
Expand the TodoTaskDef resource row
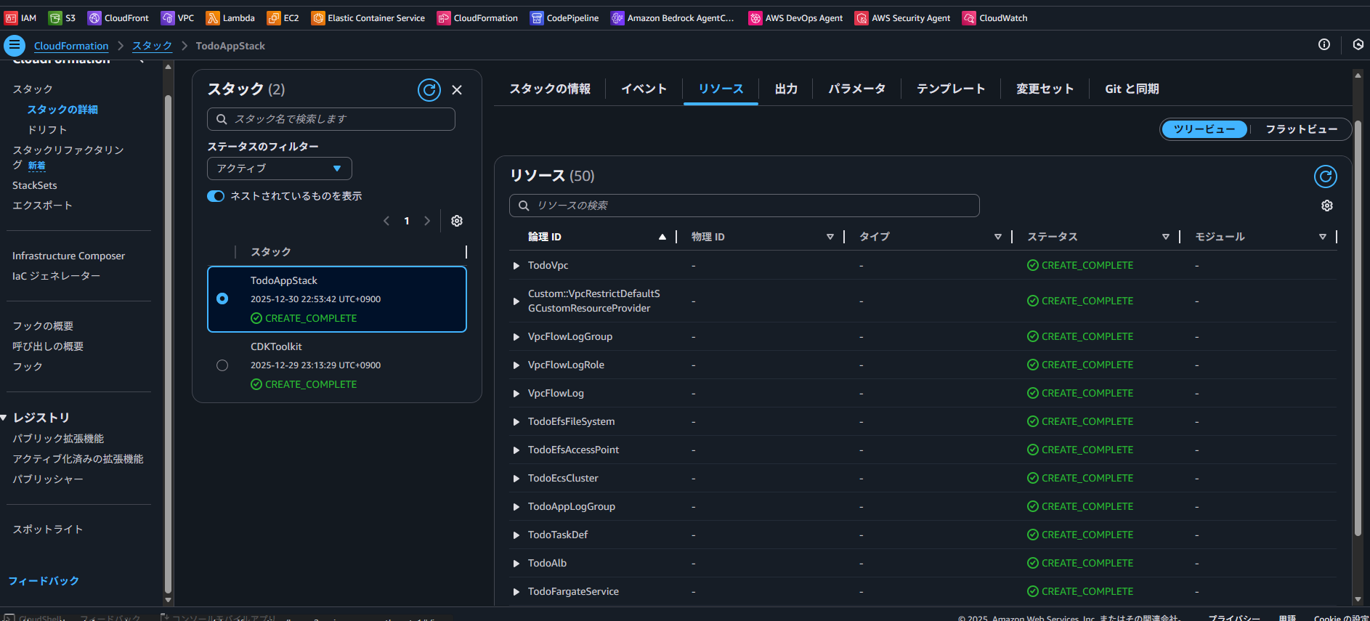pyautogui.click(x=516, y=535)
